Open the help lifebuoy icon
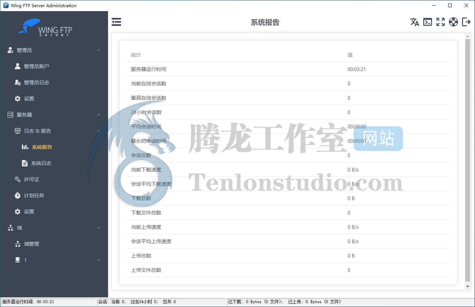The image size is (475, 307). click(453, 22)
